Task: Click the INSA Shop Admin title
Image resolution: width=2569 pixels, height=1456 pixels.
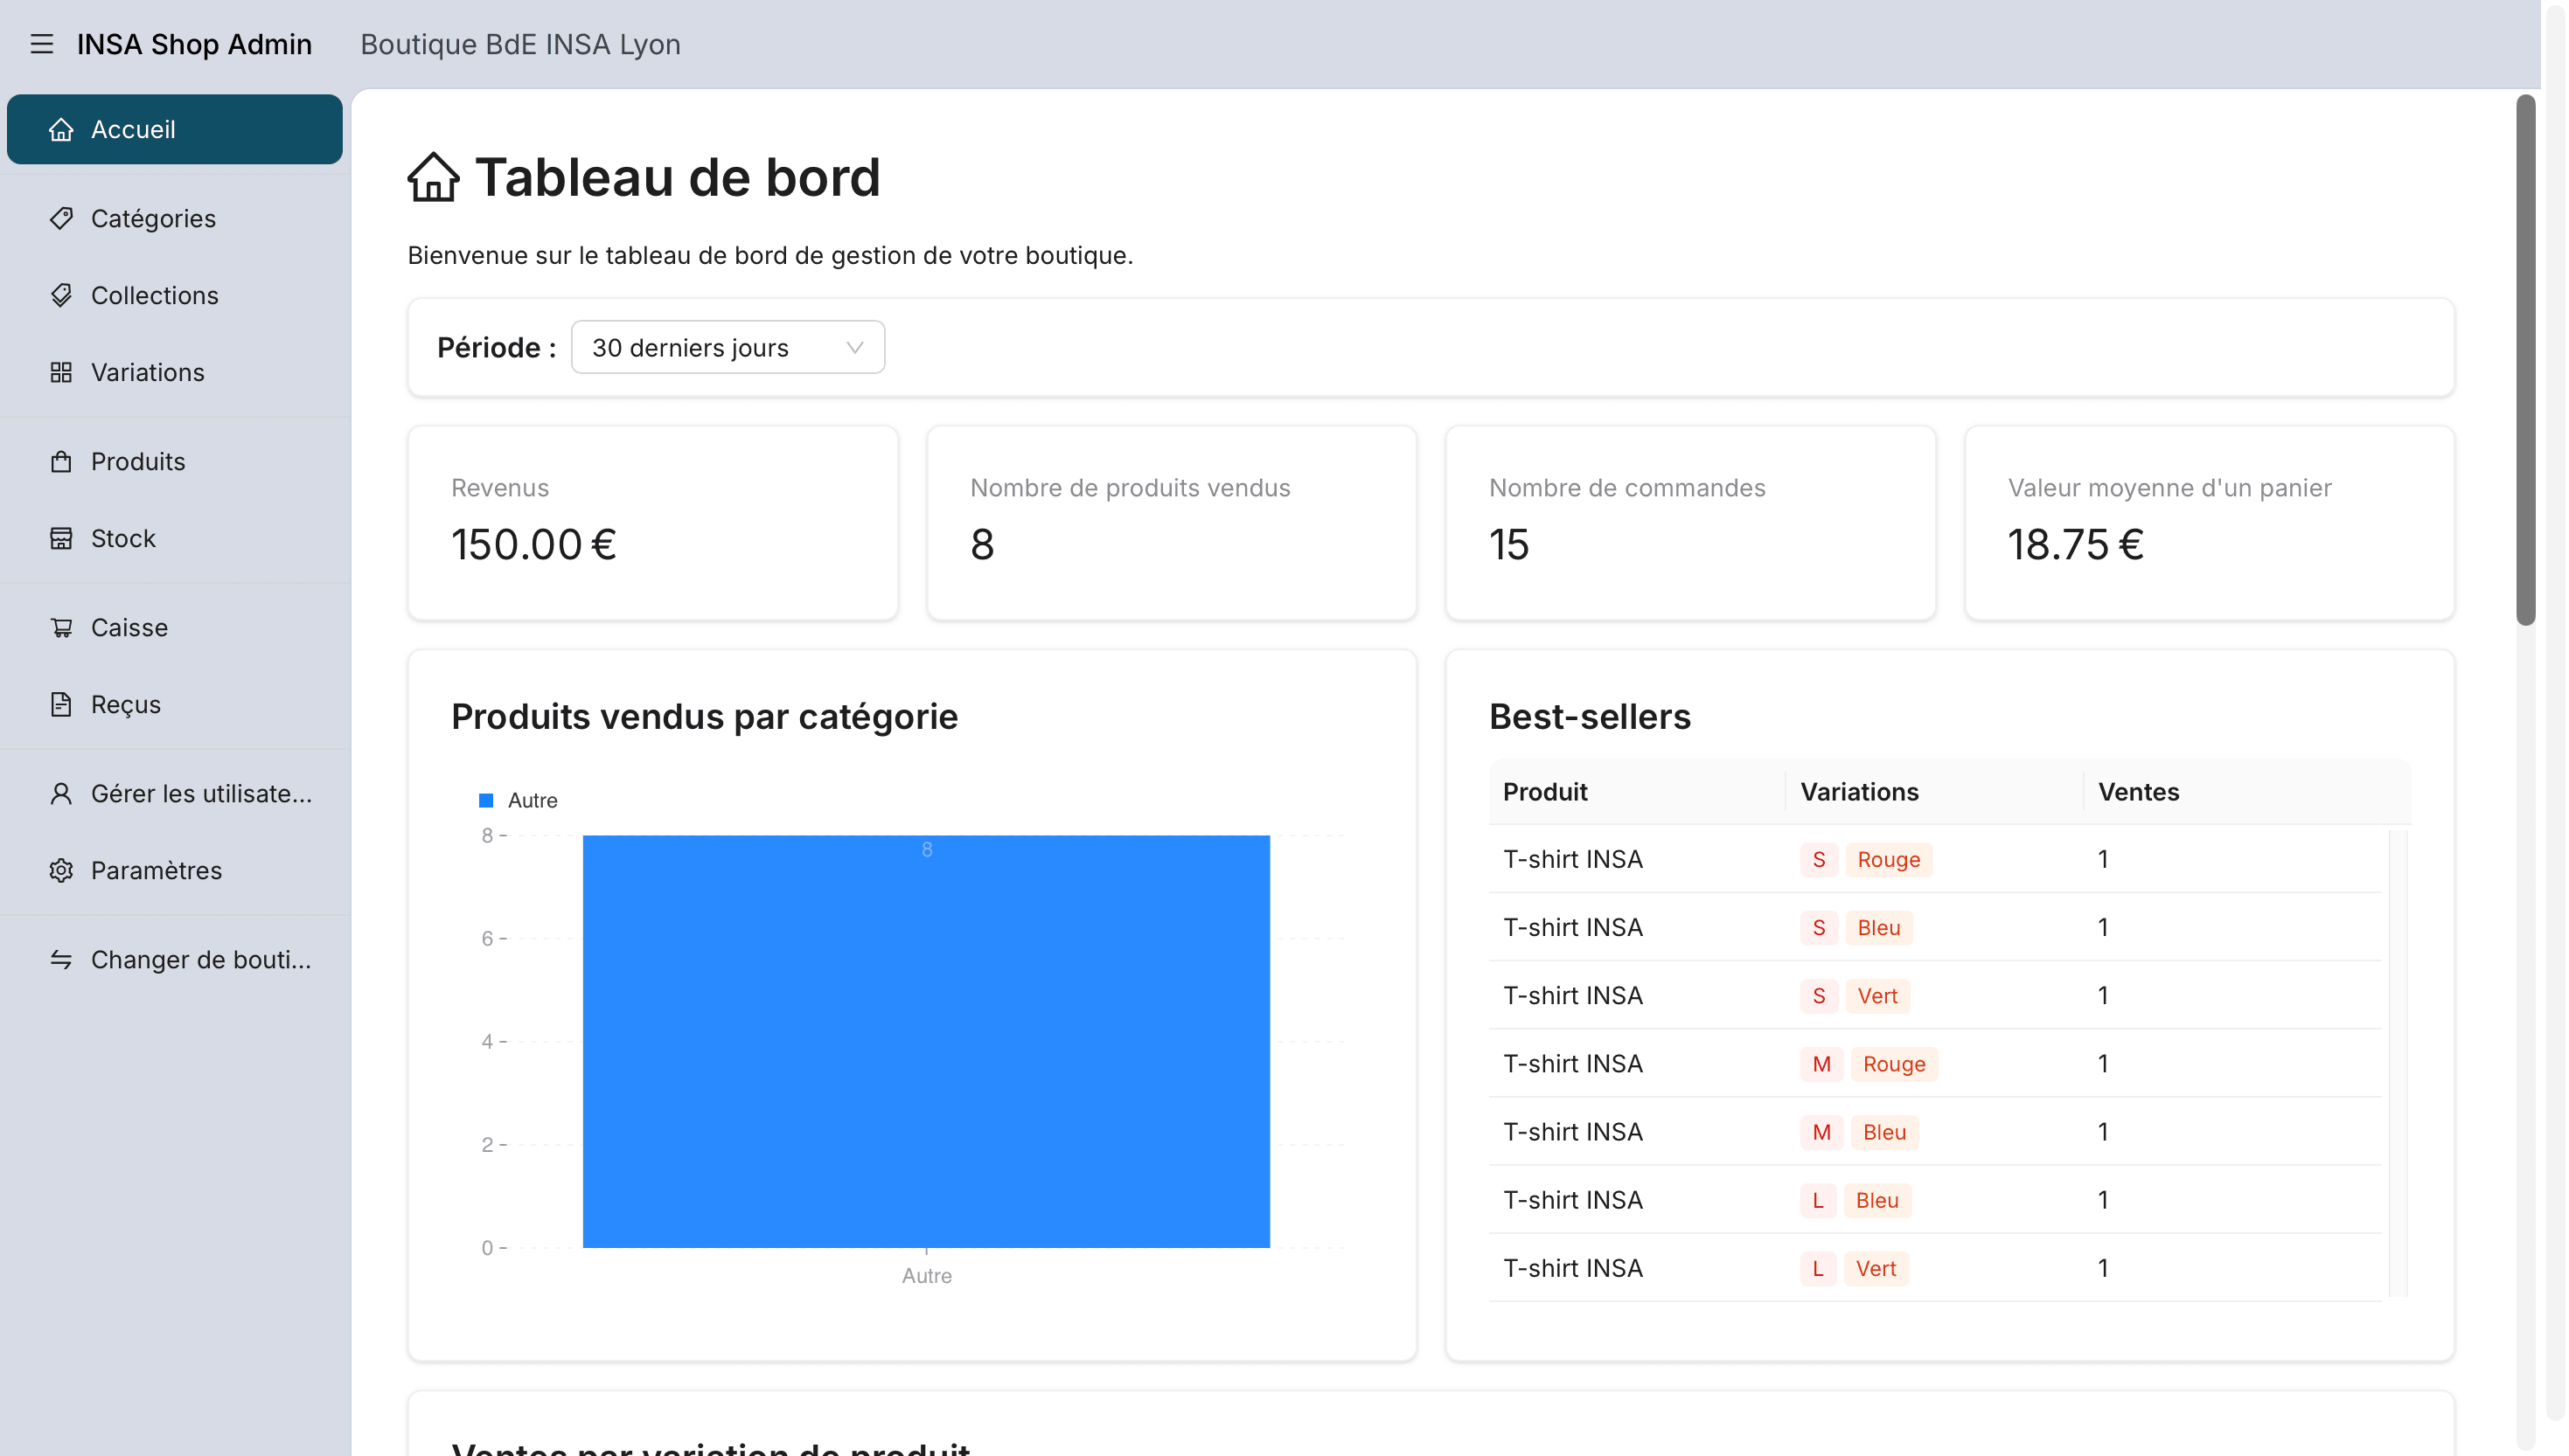Action: [x=194, y=44]
